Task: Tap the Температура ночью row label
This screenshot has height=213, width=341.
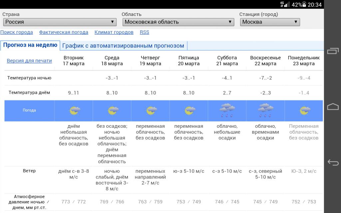Action: coord(29,78)
